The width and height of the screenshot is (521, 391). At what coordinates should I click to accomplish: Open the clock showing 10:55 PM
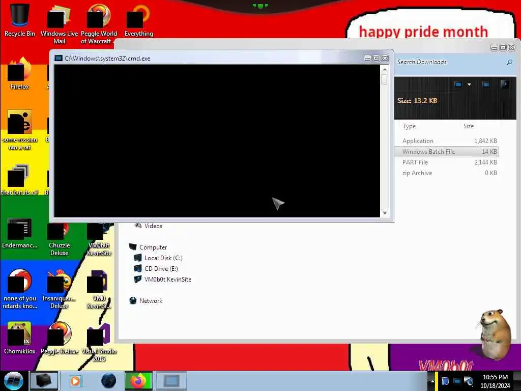click(x=495, y=381)
